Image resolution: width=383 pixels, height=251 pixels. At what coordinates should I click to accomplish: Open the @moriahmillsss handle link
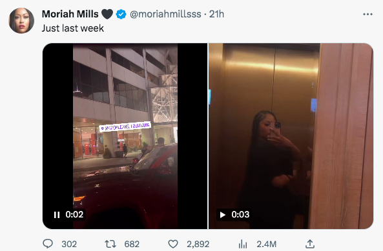(165, 14)
